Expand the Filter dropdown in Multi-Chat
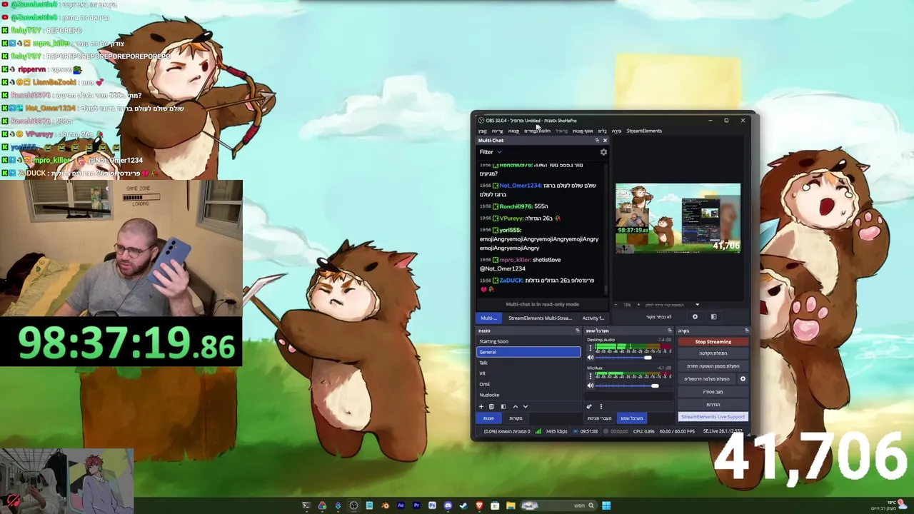The width and height of the screenshot is (914, 514). tap(490, 152)
